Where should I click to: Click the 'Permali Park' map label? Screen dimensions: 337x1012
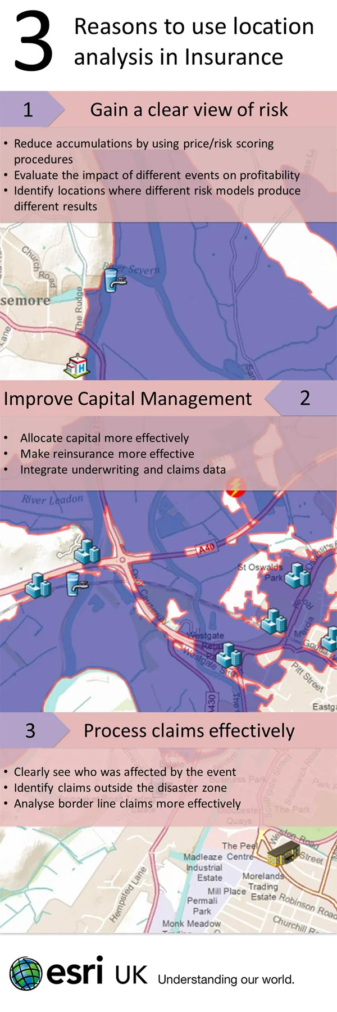[x=202, y=906]
